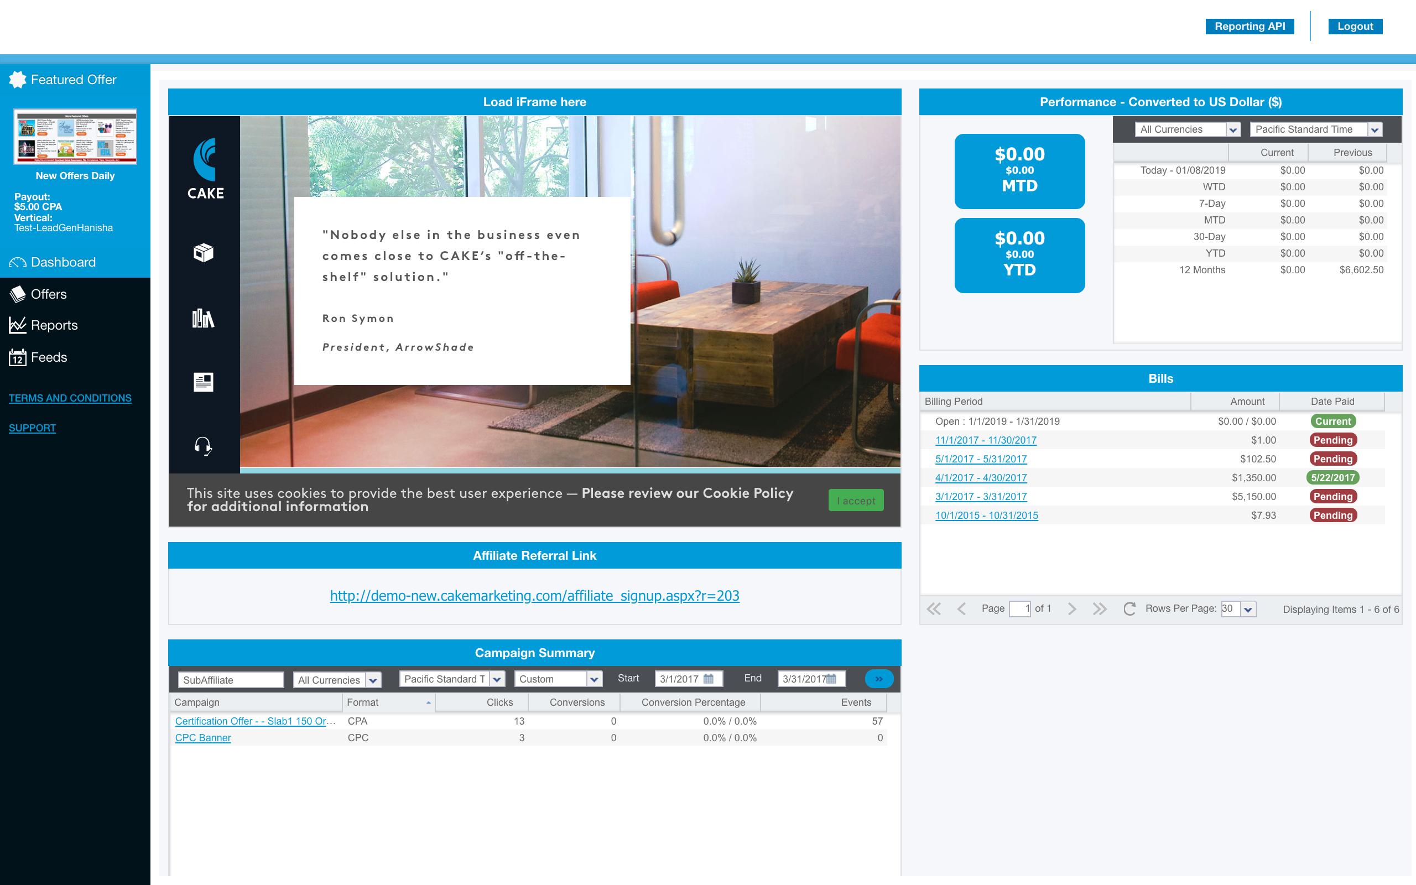Go to the next Bills page

click(x=1071, y=609)
